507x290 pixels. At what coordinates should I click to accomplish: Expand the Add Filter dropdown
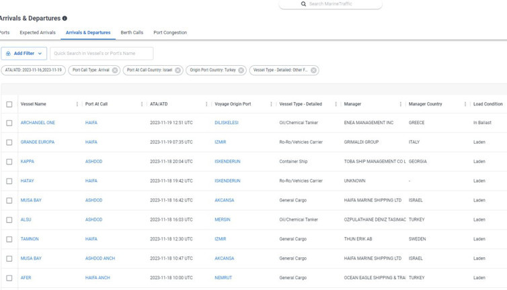click(x=24, y=53)
